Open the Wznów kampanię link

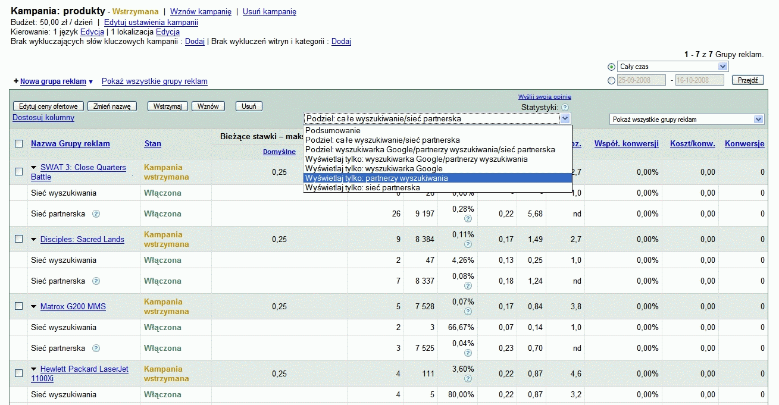201,11
